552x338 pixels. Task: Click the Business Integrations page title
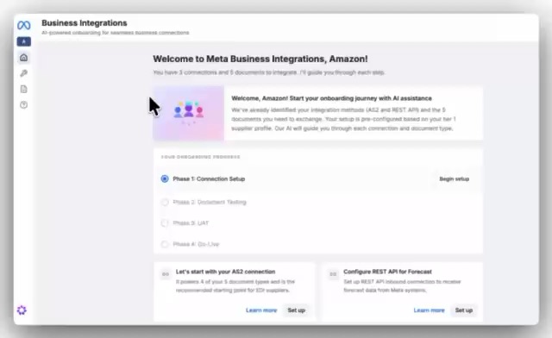pos(85,23)
